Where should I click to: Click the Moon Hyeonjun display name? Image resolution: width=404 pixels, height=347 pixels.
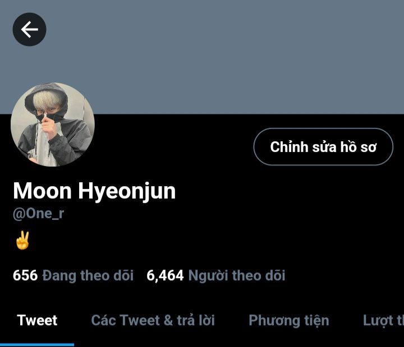click(94, 191)
